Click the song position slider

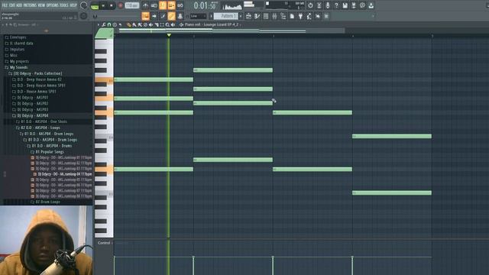(x=118, y=16)
